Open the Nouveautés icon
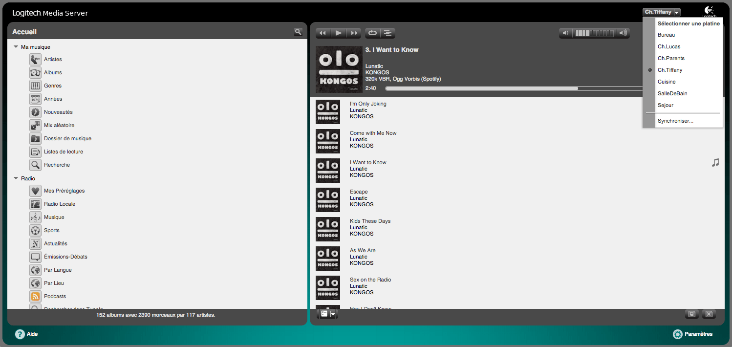Screen dimensions: 732x347 click(x=35, y=112)
